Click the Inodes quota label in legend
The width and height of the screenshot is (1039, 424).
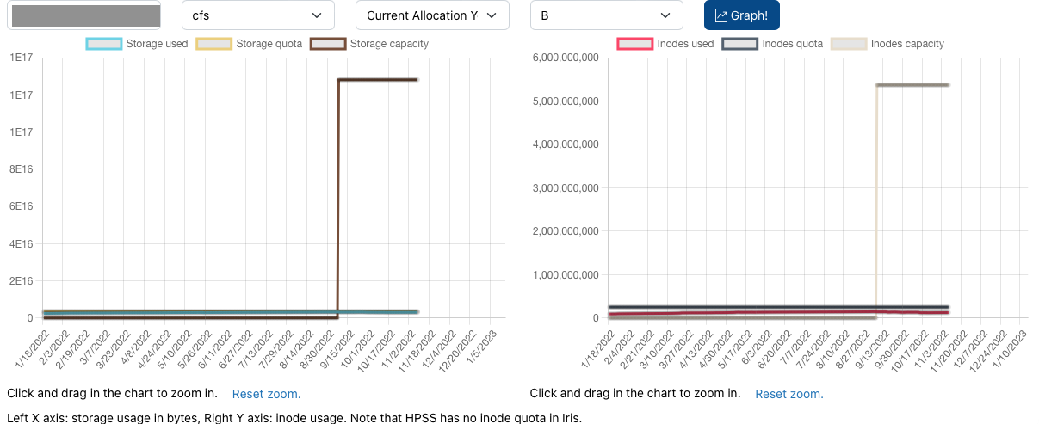pyautogui.click(x=792, y=44)
